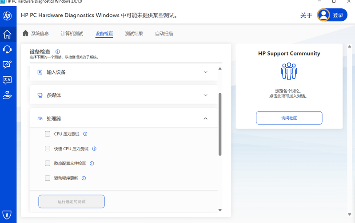
Task: Click info icon next to 散热配置文件检查
Action: click(92, 163)
